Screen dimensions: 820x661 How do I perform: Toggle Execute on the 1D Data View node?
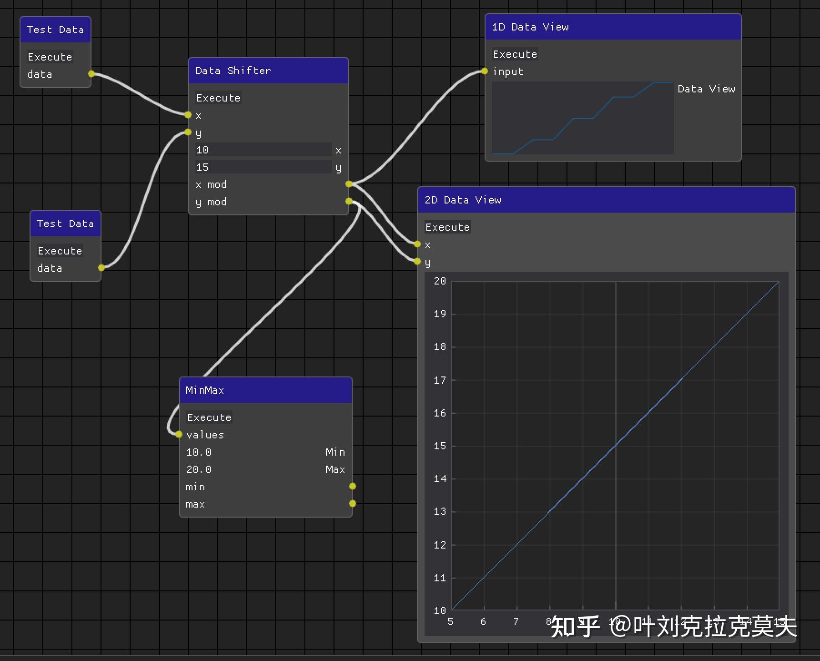click(514, 54)
